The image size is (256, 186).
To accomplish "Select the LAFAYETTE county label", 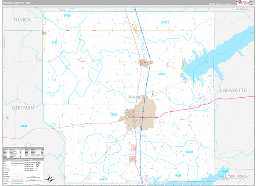I will (233, 90).
